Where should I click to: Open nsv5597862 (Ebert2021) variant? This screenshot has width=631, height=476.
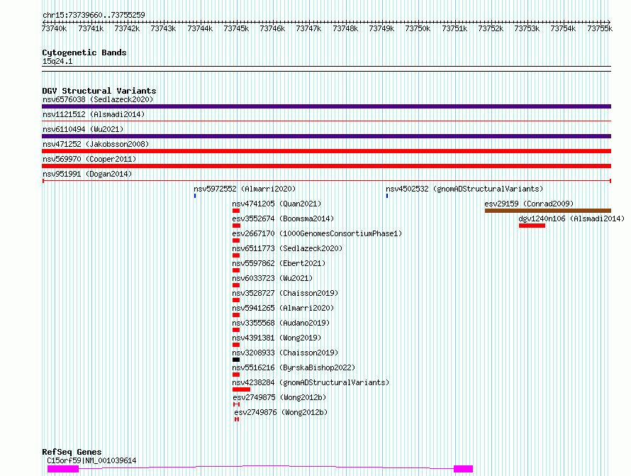click(279, 263)
